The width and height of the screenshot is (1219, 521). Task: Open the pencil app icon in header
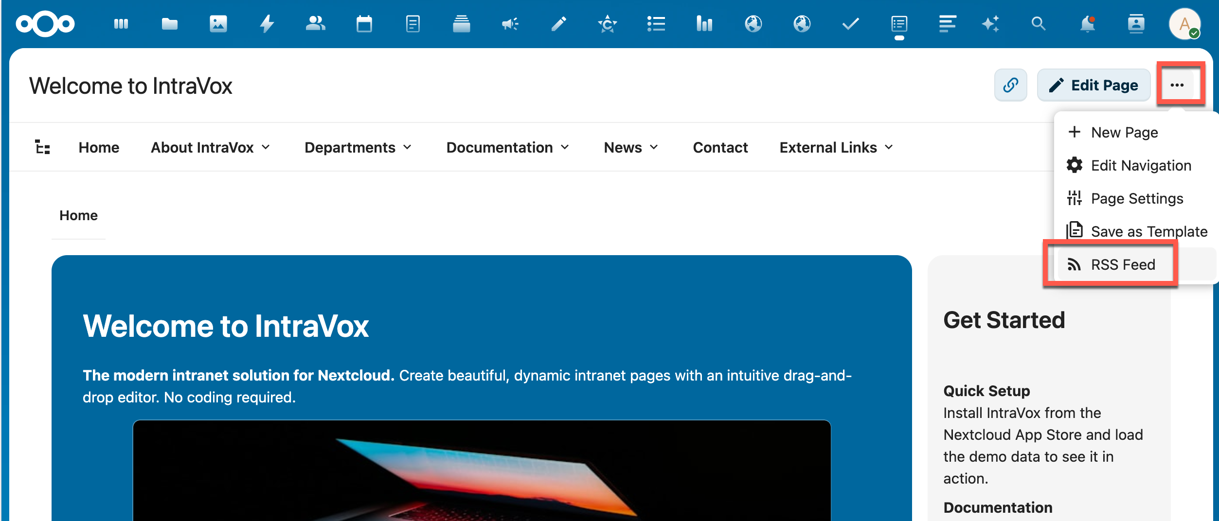[558, 23]
